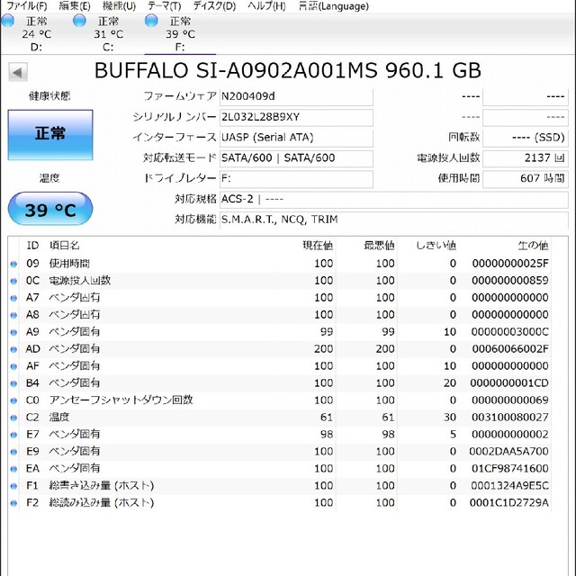The height and width of the screenshot is (576, 576).
Task: Click the standard field ACS-2
Action: (394, 200)
